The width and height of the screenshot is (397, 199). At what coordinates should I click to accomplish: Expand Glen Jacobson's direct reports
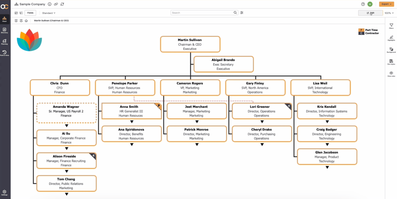click(x=327, y=167)
